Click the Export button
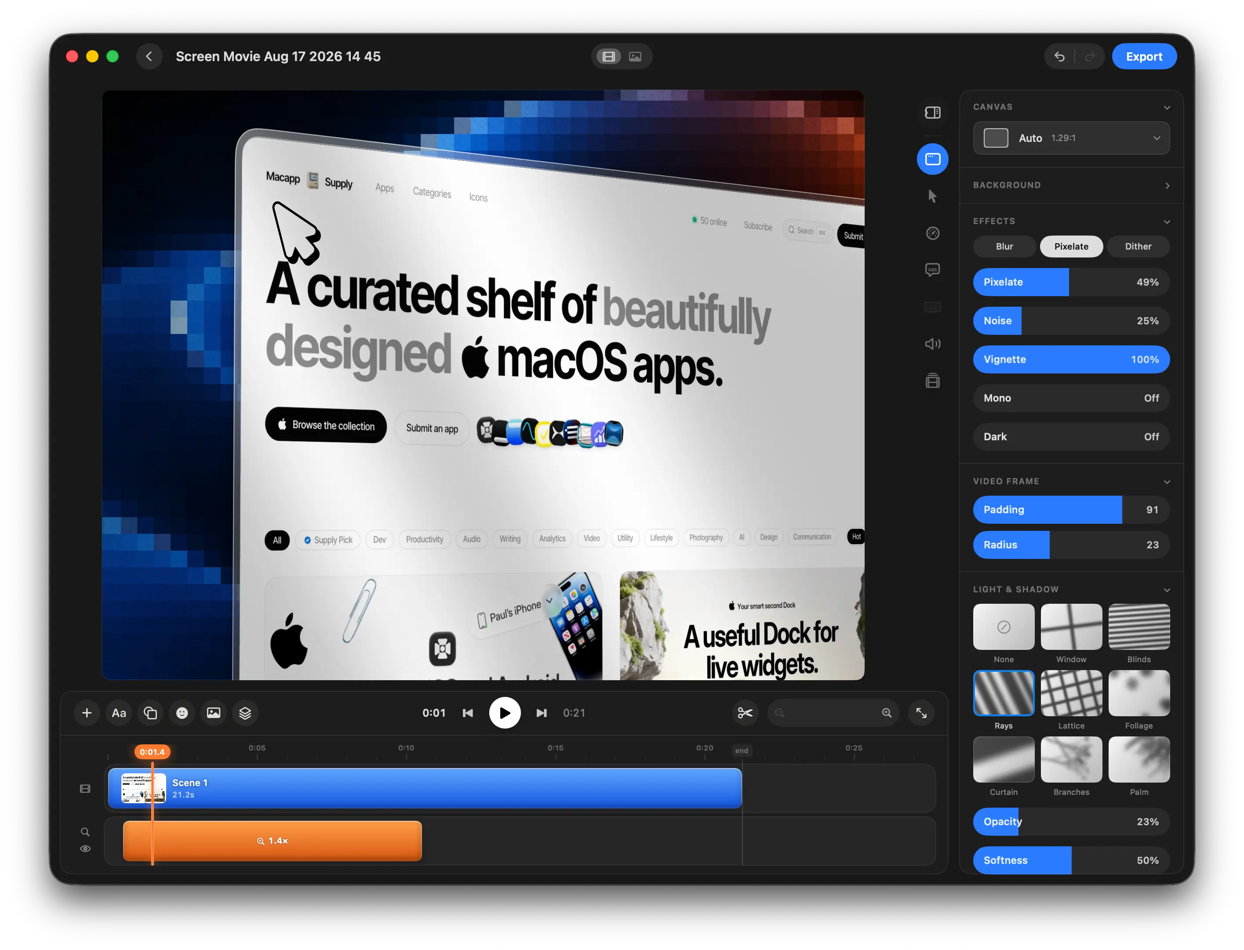 pyautogui.click(x=1144, y=57)
